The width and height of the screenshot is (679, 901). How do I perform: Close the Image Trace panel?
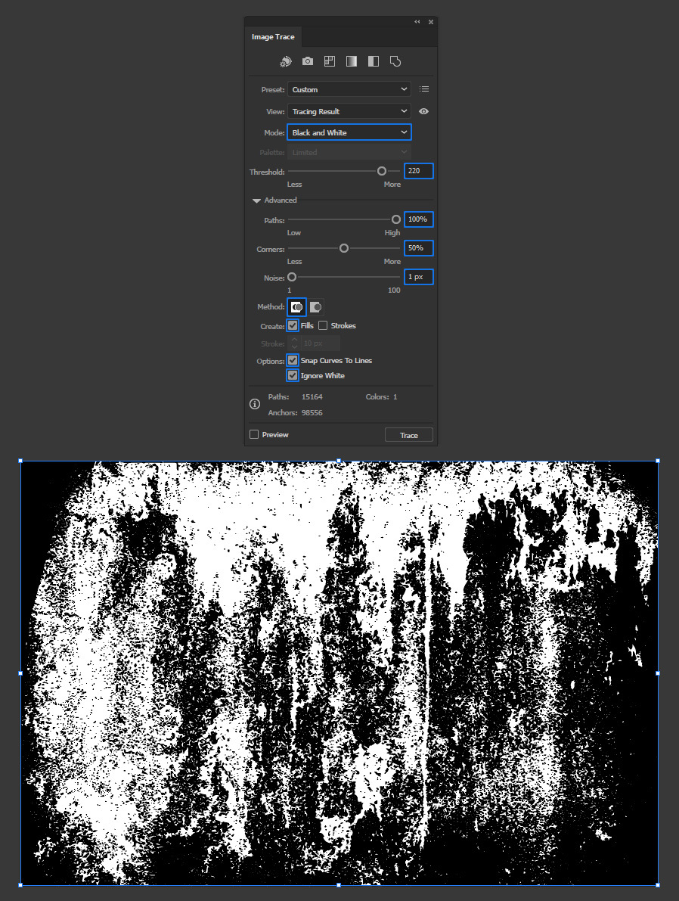click(x=431, y=22)
